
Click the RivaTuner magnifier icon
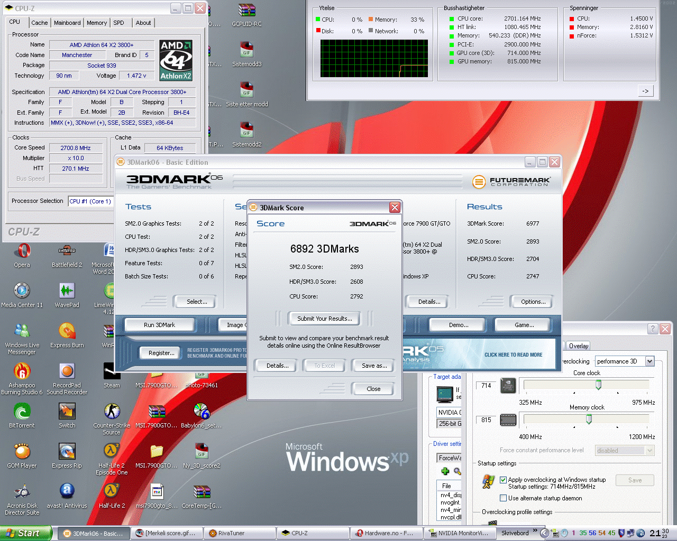(x=458, y=471)
